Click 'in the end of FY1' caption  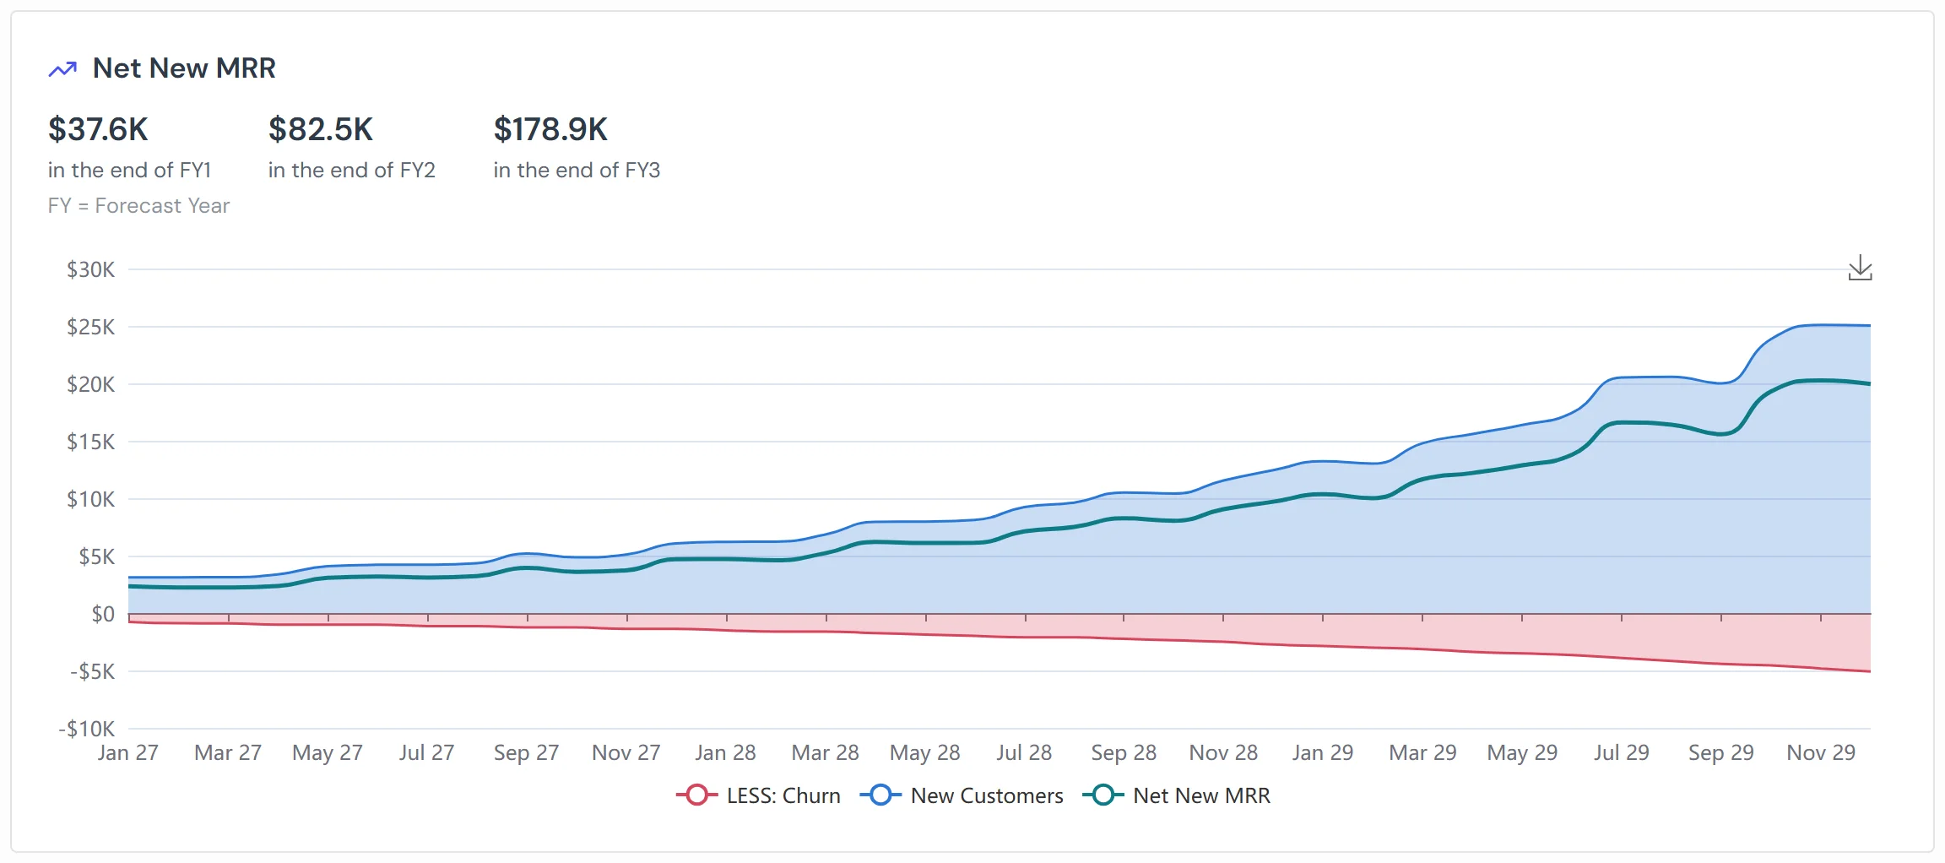click(129, 170)
